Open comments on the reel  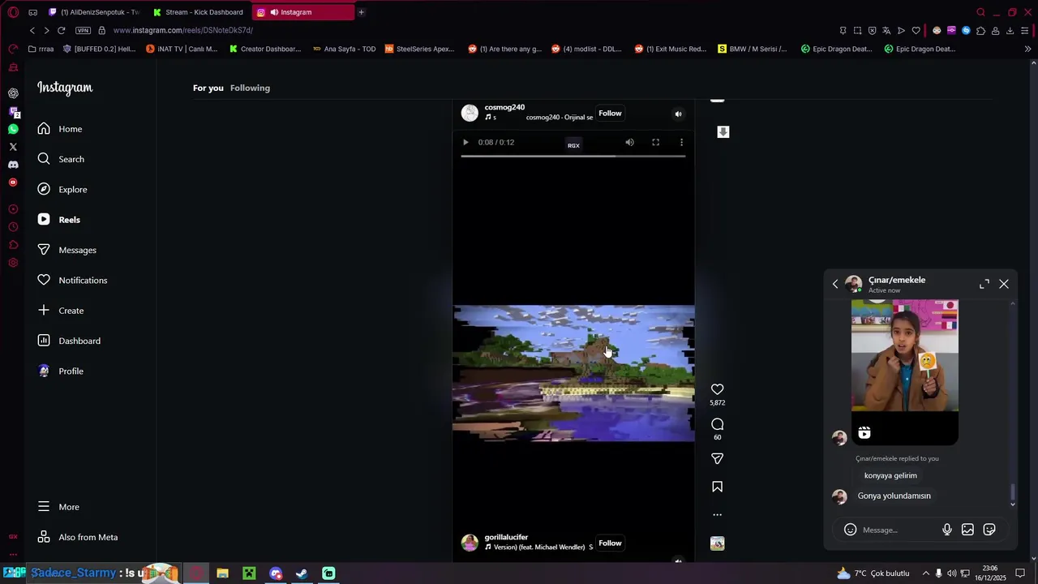717,424
